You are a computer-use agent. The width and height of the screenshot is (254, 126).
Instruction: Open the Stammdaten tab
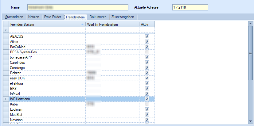[14, 17]
